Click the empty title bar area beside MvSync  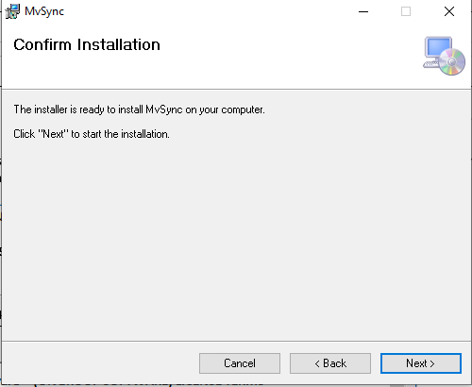click(x=205, y=11)
